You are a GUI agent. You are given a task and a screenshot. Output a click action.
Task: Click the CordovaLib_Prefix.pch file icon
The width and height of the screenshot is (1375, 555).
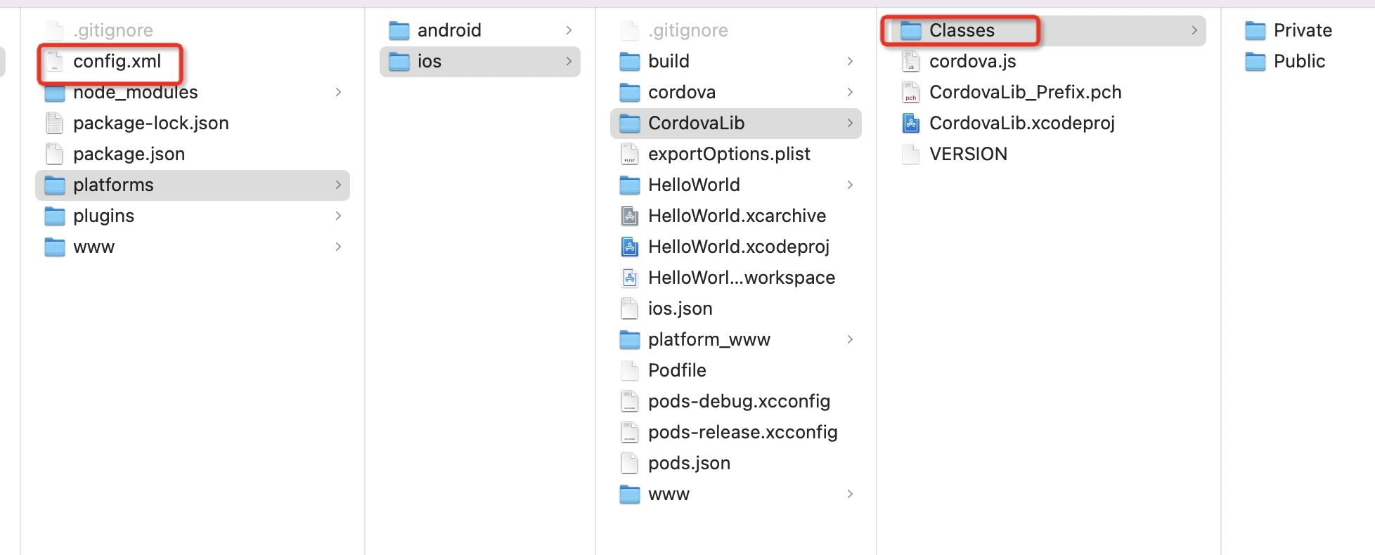pyautogui.click(x=910, y=92)
